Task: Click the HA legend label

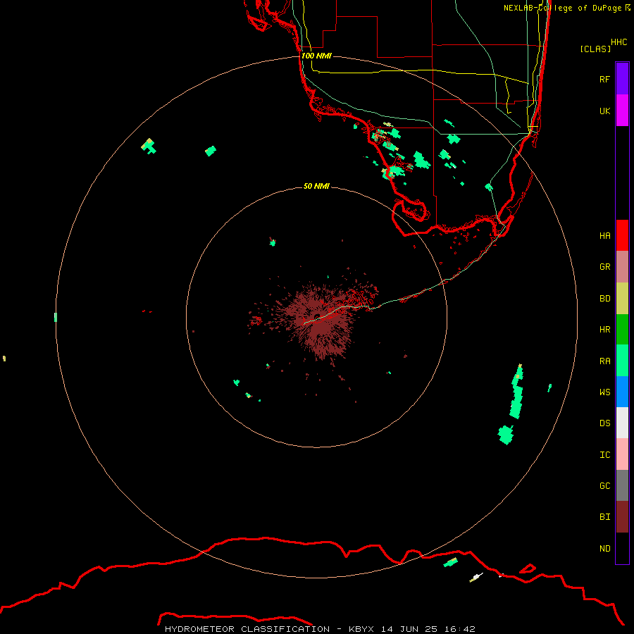Action: [604, 235]
